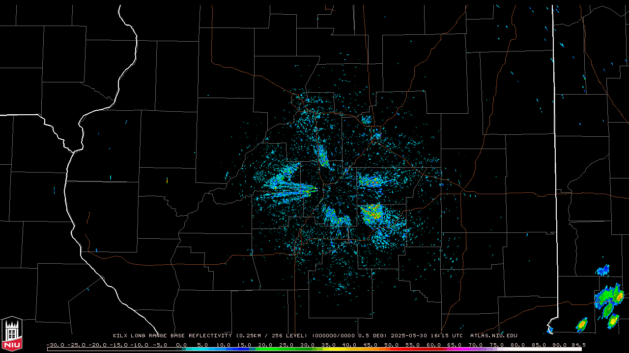Click the -15.0 scale label
Screen dimensions: 629x353
118,345
